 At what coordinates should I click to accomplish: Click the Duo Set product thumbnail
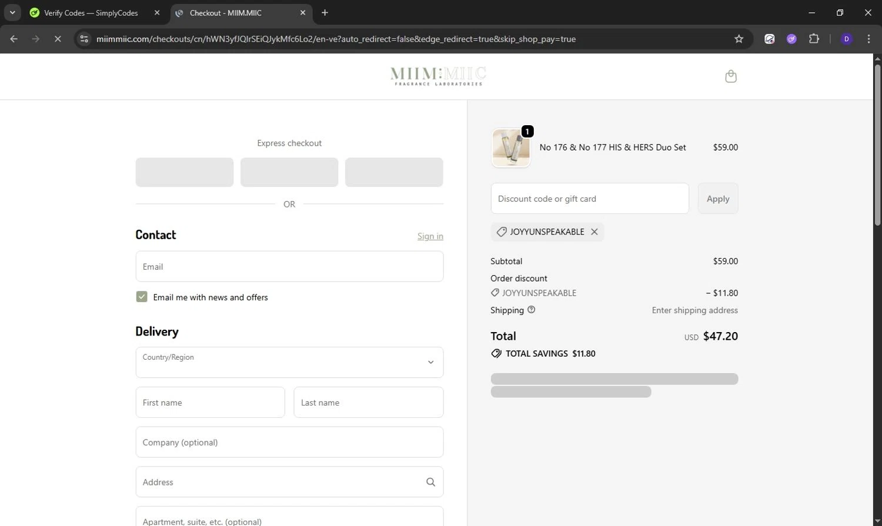(511, 148)
